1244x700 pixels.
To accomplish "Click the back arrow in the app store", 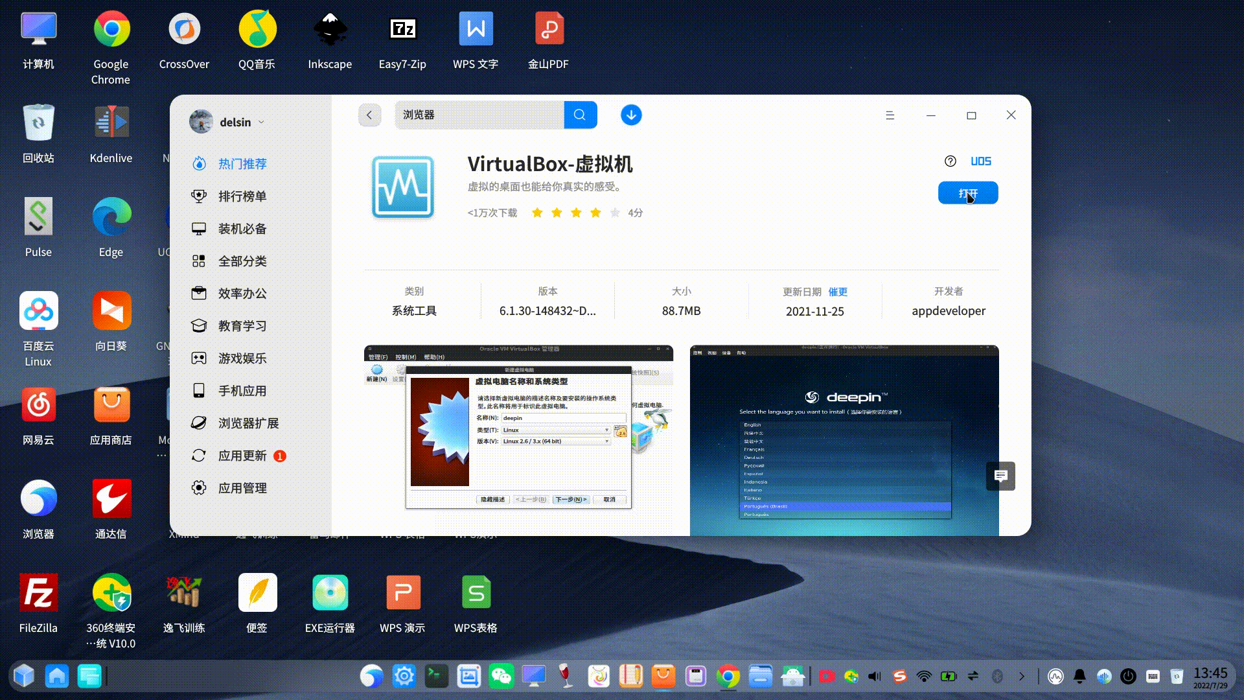I will pos(369,115).
